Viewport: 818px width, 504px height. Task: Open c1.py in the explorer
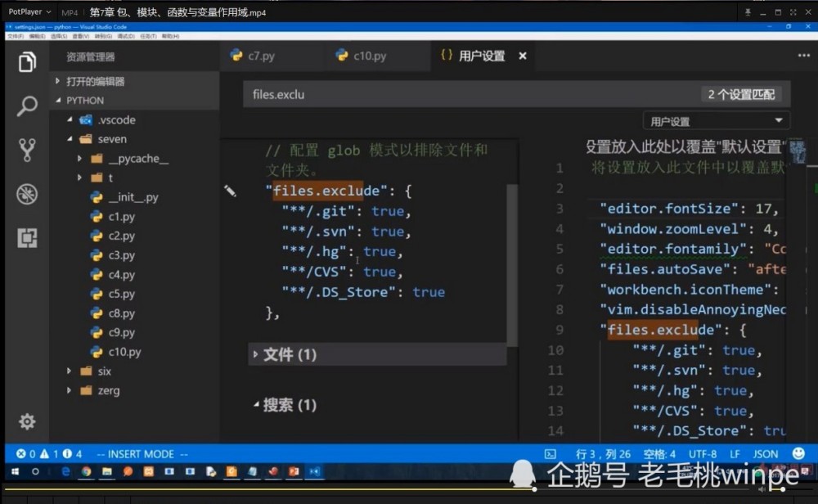pos(122,217)
